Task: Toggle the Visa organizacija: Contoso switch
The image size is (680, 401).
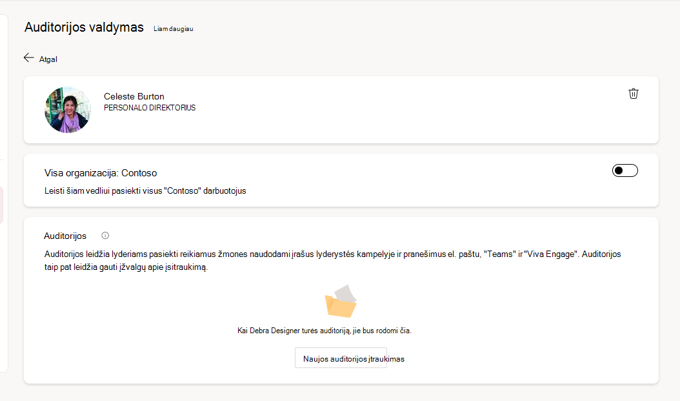Action: tap(625, 170)
